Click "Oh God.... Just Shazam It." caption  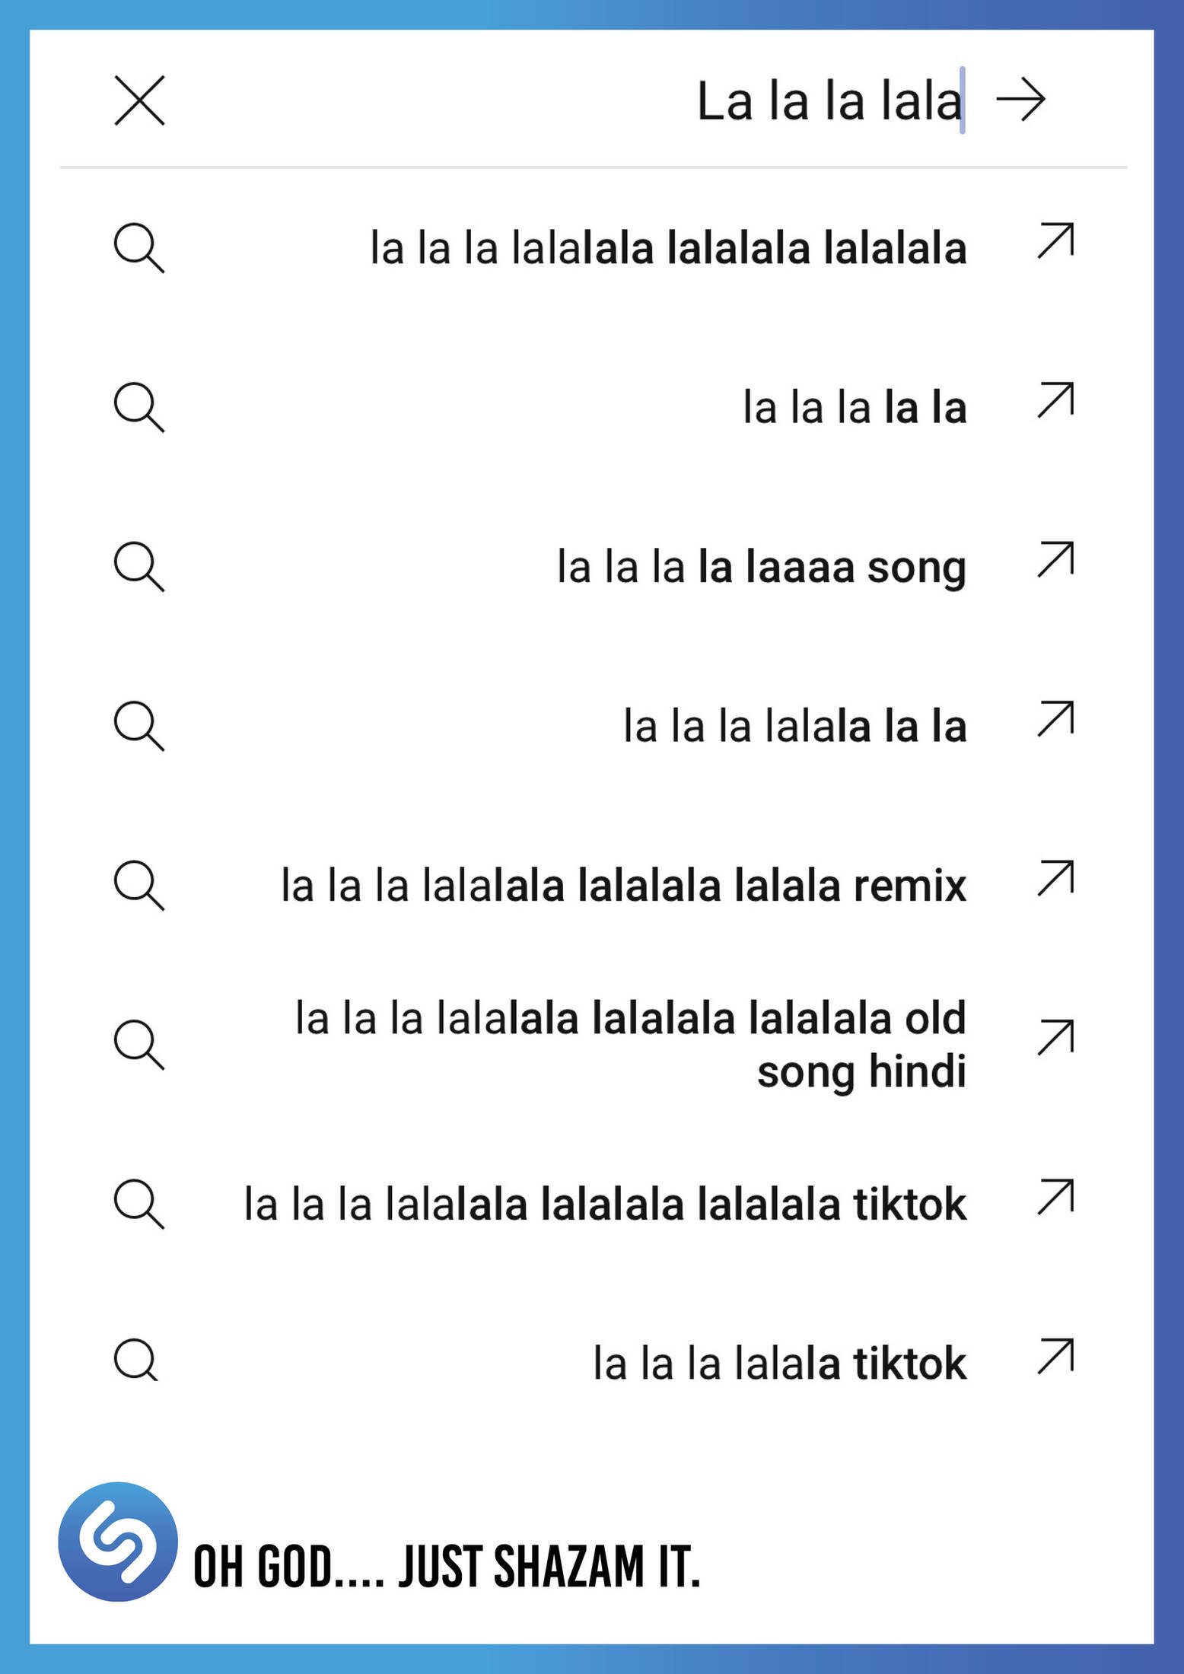click(446, 1566)
